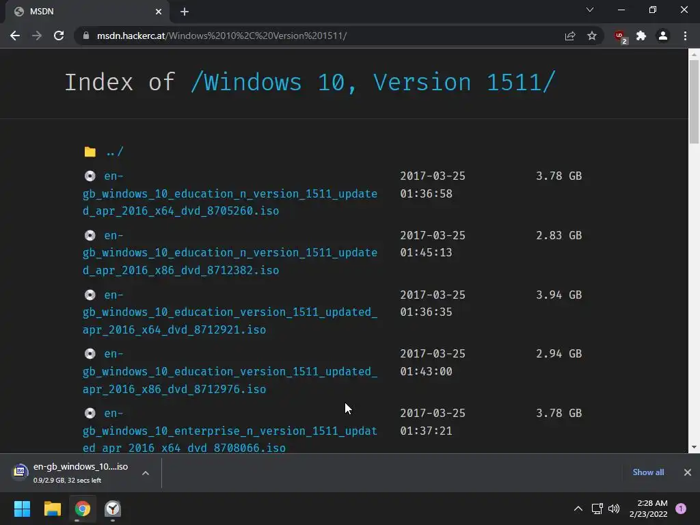Click the page scrollbar down arrow
Image resolution: width=700 pixels, height=525 pixels.
(694, 447)
